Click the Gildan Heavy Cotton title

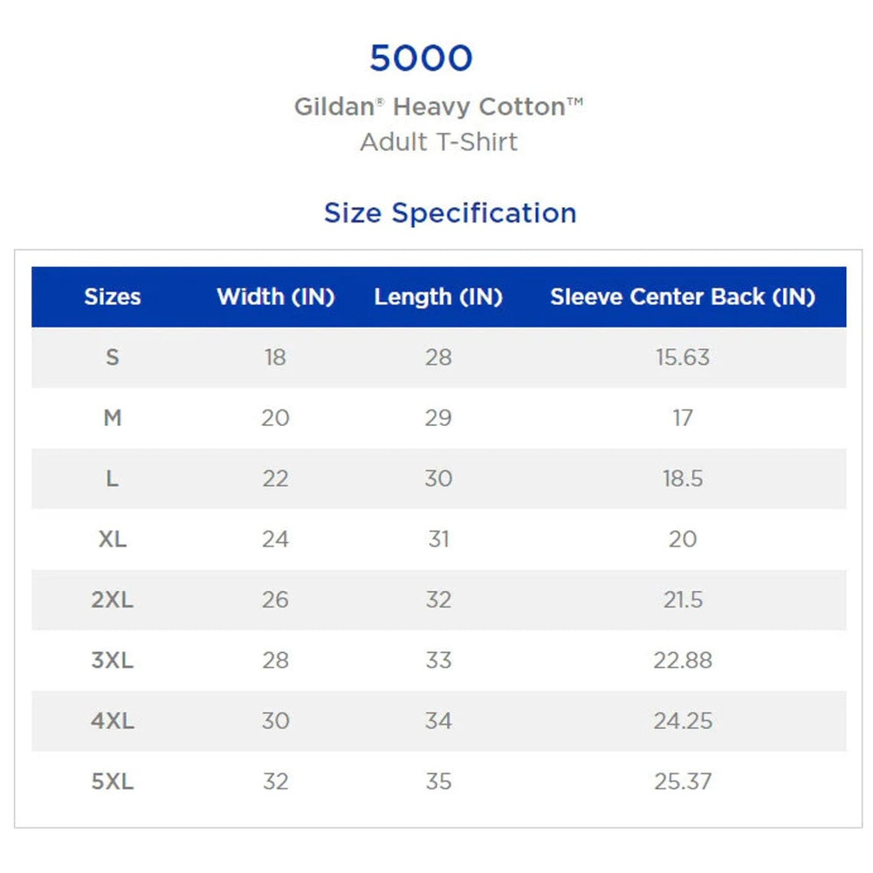438,107
